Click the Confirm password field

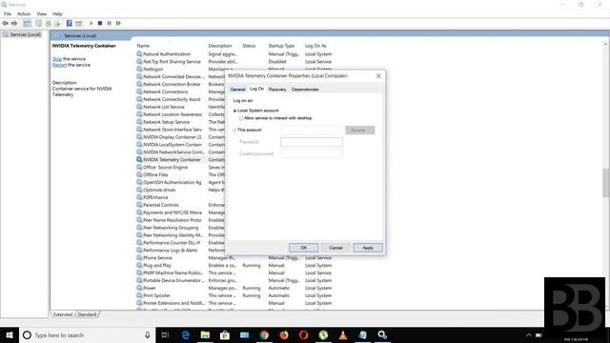tap(312, 153)
